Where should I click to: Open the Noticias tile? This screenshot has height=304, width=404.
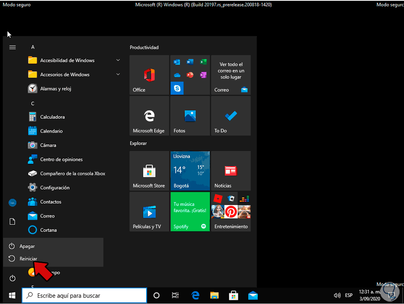(231, 171)
